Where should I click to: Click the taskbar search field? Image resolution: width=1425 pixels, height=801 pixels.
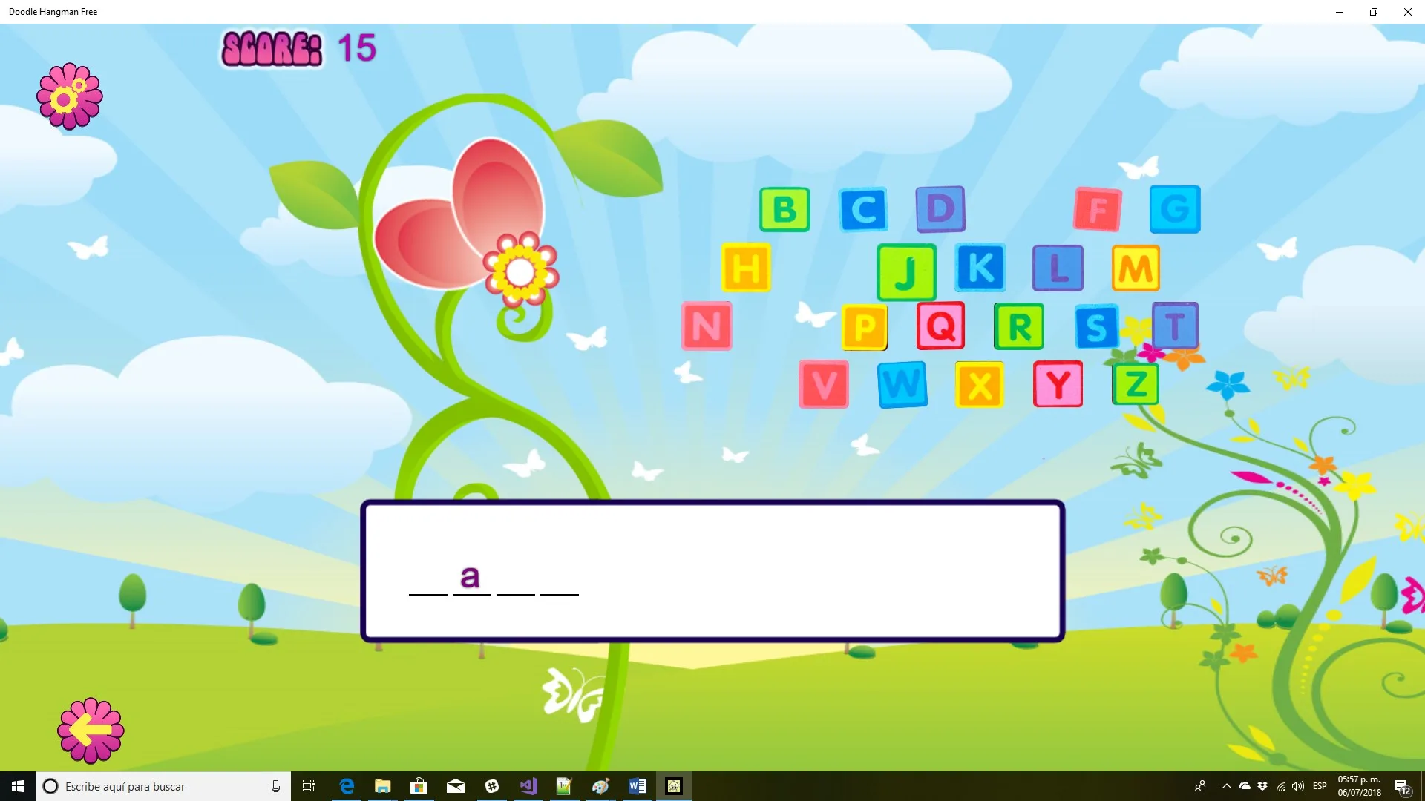(x=163, y=786)
